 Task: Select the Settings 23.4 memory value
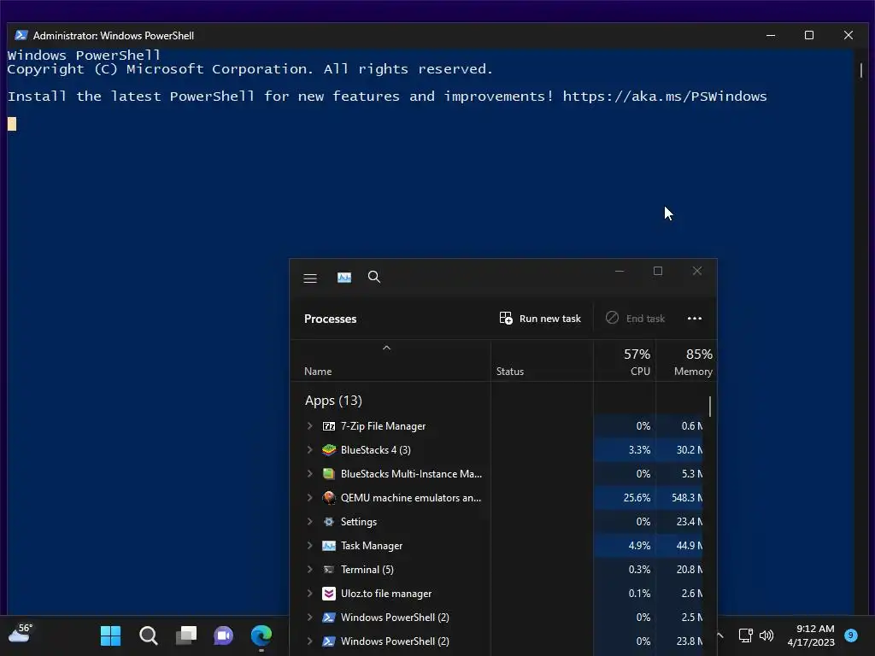click(690, 522)
